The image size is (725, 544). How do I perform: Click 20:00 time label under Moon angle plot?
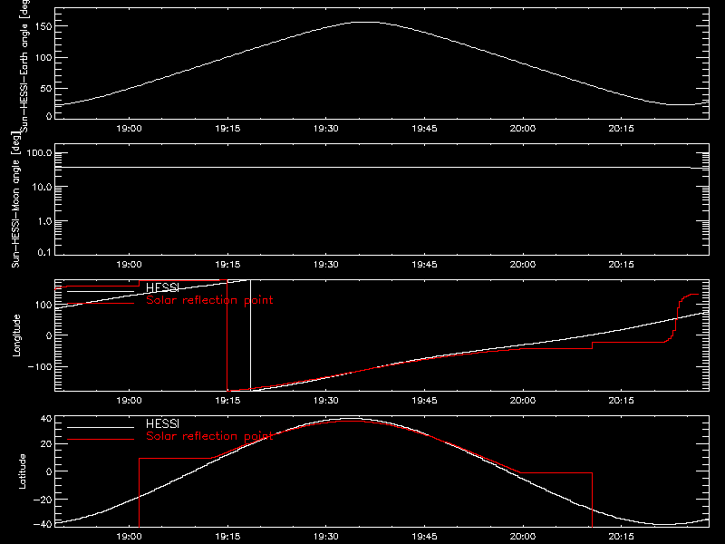pyautogui.click(x=523, y=265)
